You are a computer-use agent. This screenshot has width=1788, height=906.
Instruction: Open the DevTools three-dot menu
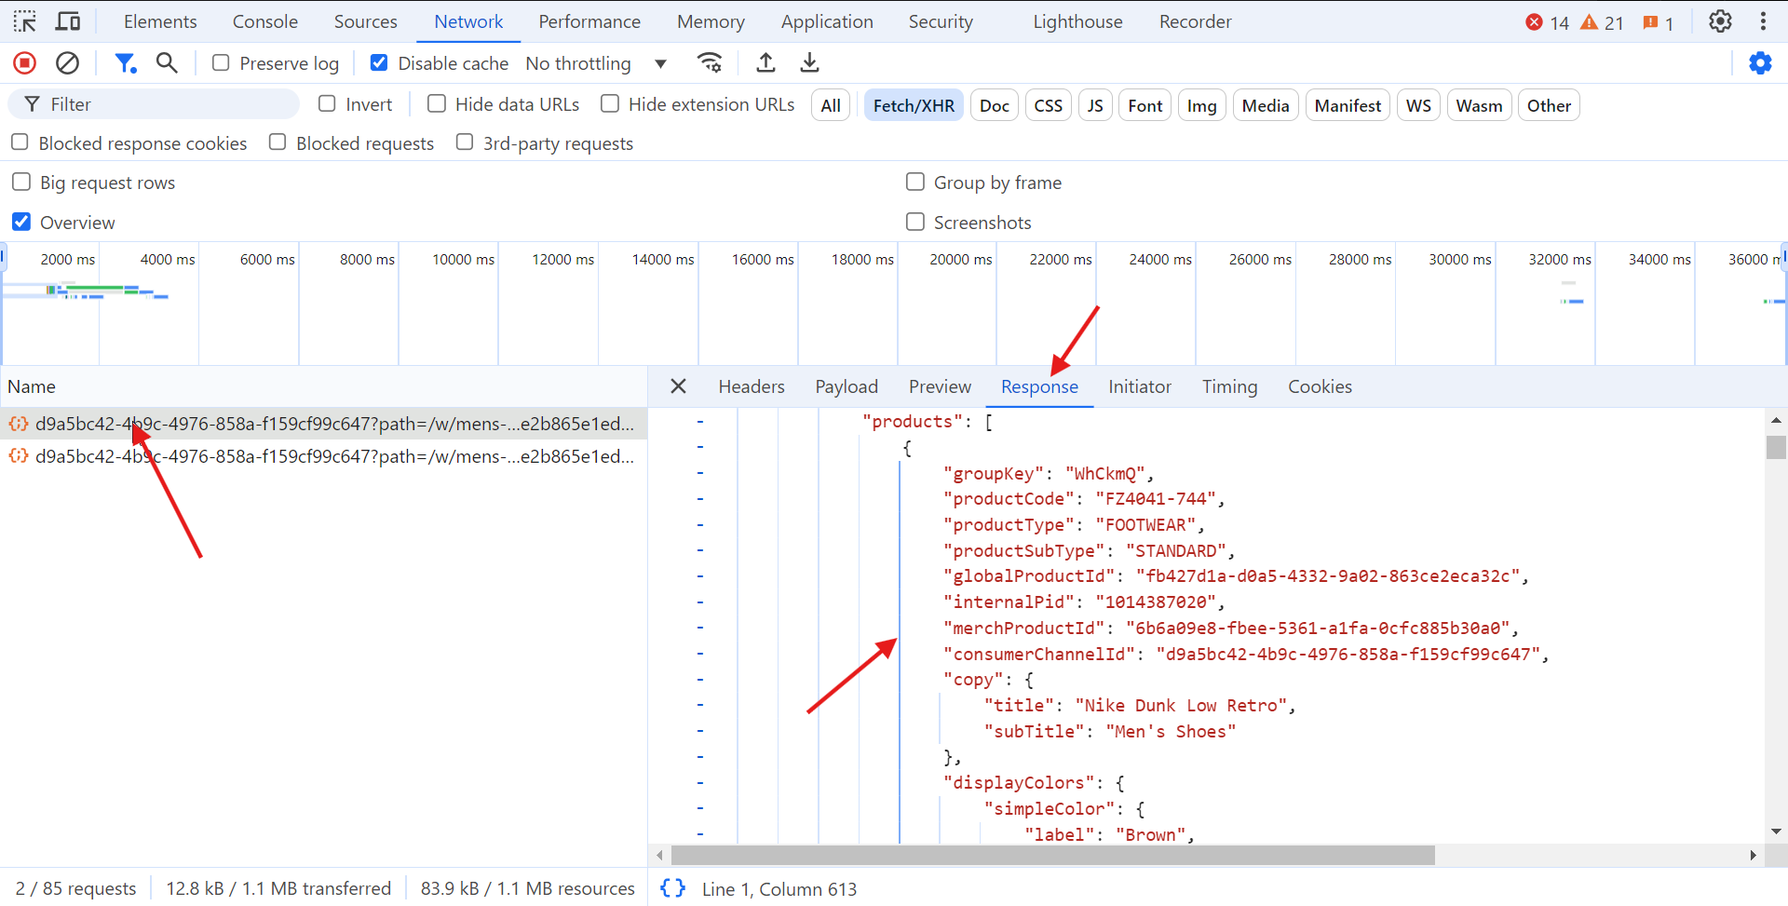click(x=1763, y=21)
